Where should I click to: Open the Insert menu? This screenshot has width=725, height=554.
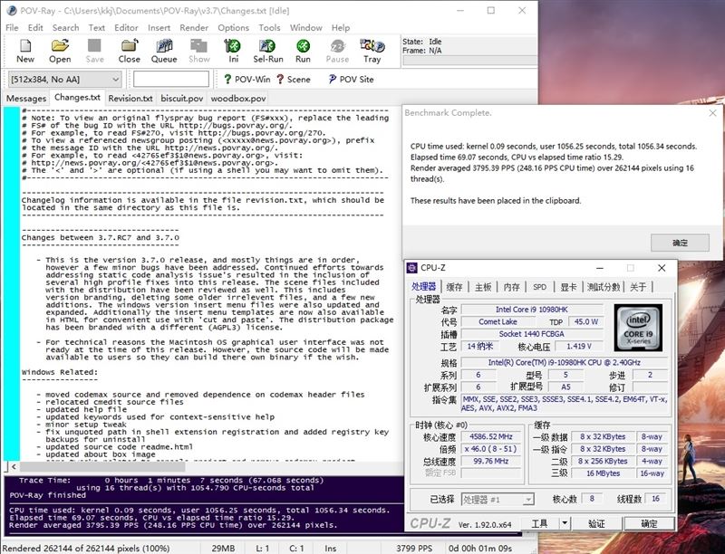159,28
